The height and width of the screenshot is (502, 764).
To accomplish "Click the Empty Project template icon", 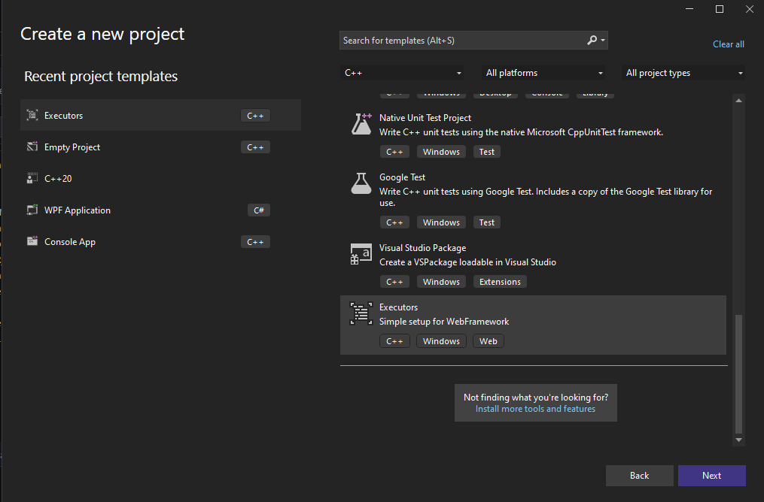I will point(32,147).
